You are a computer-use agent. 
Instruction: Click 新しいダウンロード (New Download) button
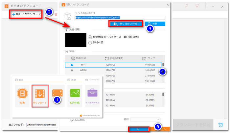[26, 14]
